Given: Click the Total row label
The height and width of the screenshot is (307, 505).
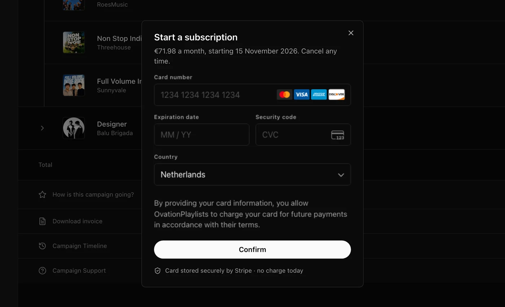Looking at the screenshot, I should point(45,165).
